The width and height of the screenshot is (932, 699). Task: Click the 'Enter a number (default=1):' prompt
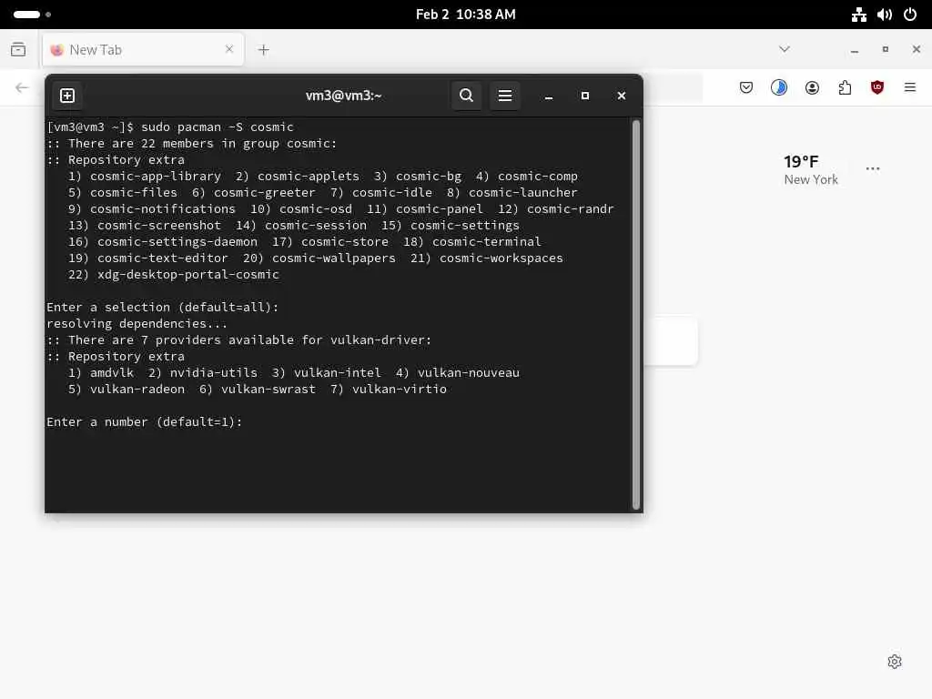tap(145, 422)
